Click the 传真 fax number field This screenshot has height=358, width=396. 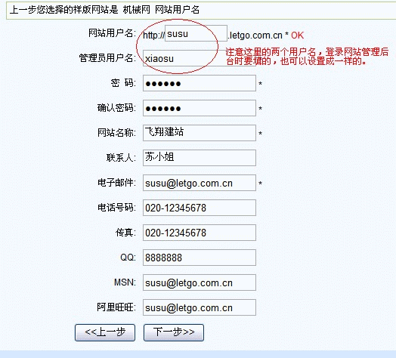point(200,233)
